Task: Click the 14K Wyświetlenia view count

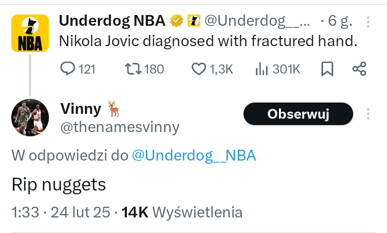Action: coord(182,212)
